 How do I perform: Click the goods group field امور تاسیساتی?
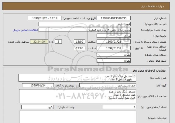[x=108, y=86]
